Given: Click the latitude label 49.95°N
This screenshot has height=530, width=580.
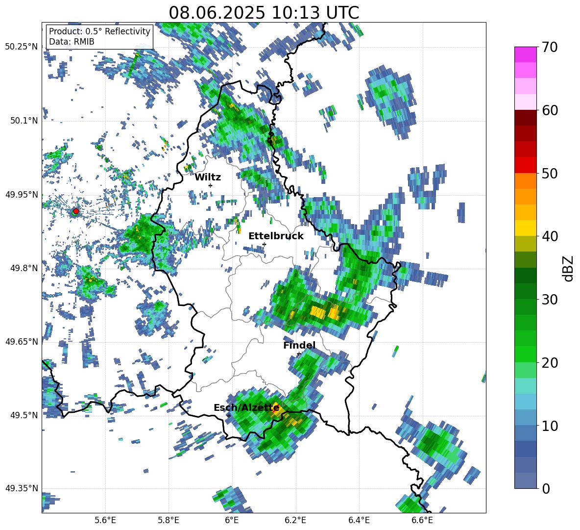Looking at the screenshot, I should pyautogui.click(x=22, y=194).
